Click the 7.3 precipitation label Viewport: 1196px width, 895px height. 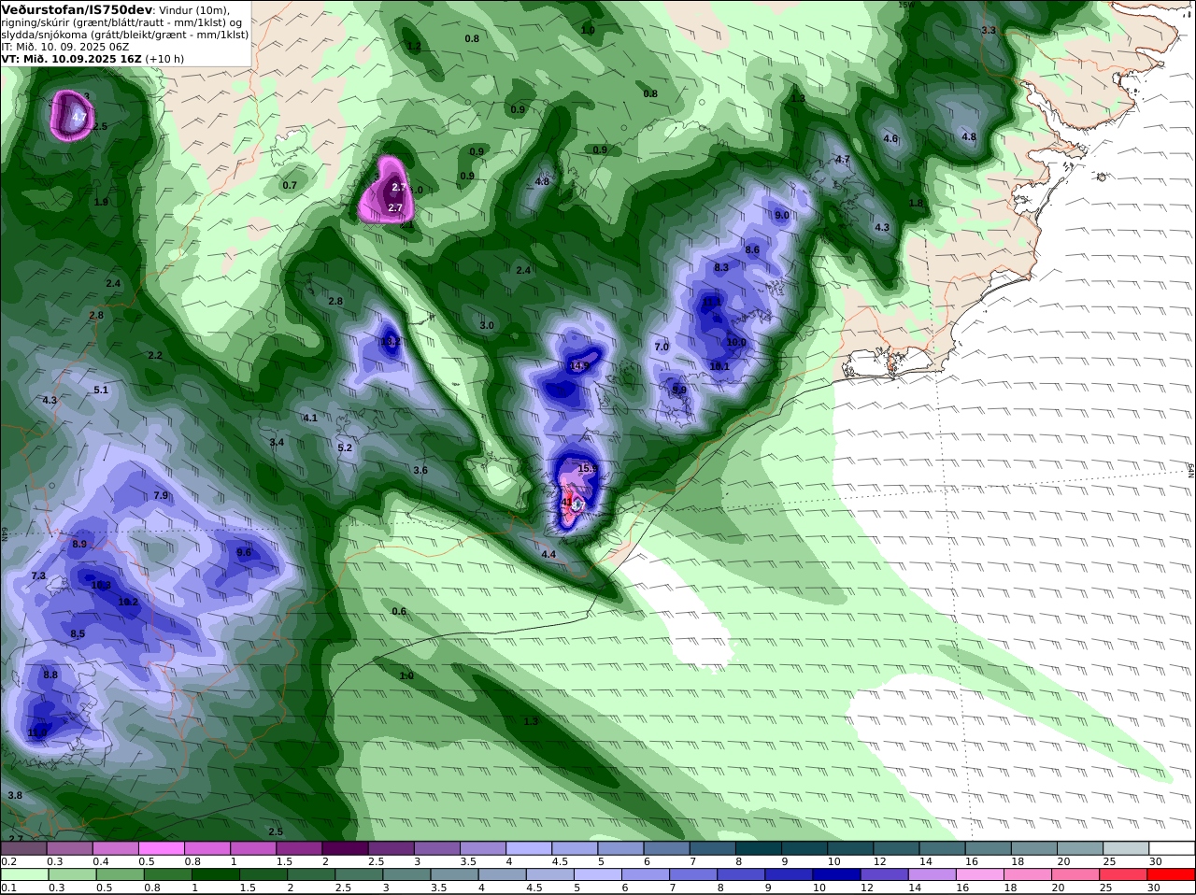38,575
